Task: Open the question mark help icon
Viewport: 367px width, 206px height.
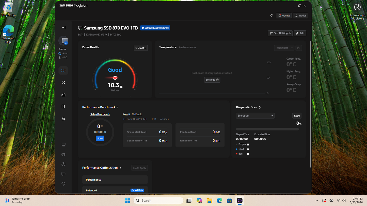Action: point(63,164)
